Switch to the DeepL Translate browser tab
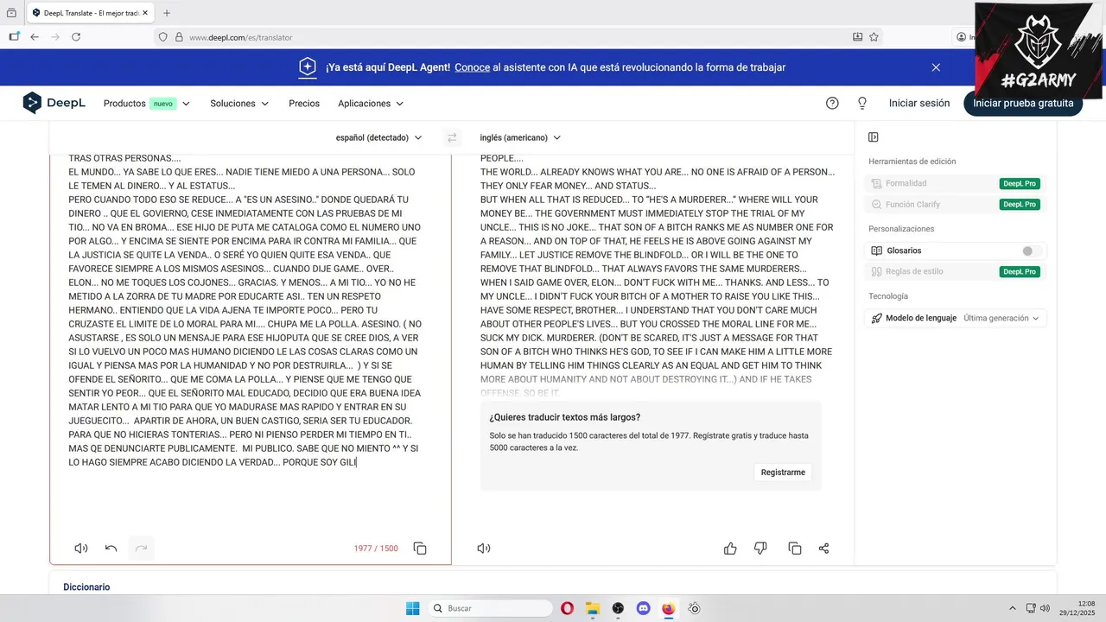Image resolution: width=1106 pixels, height=622 pixels. (91, 13)
